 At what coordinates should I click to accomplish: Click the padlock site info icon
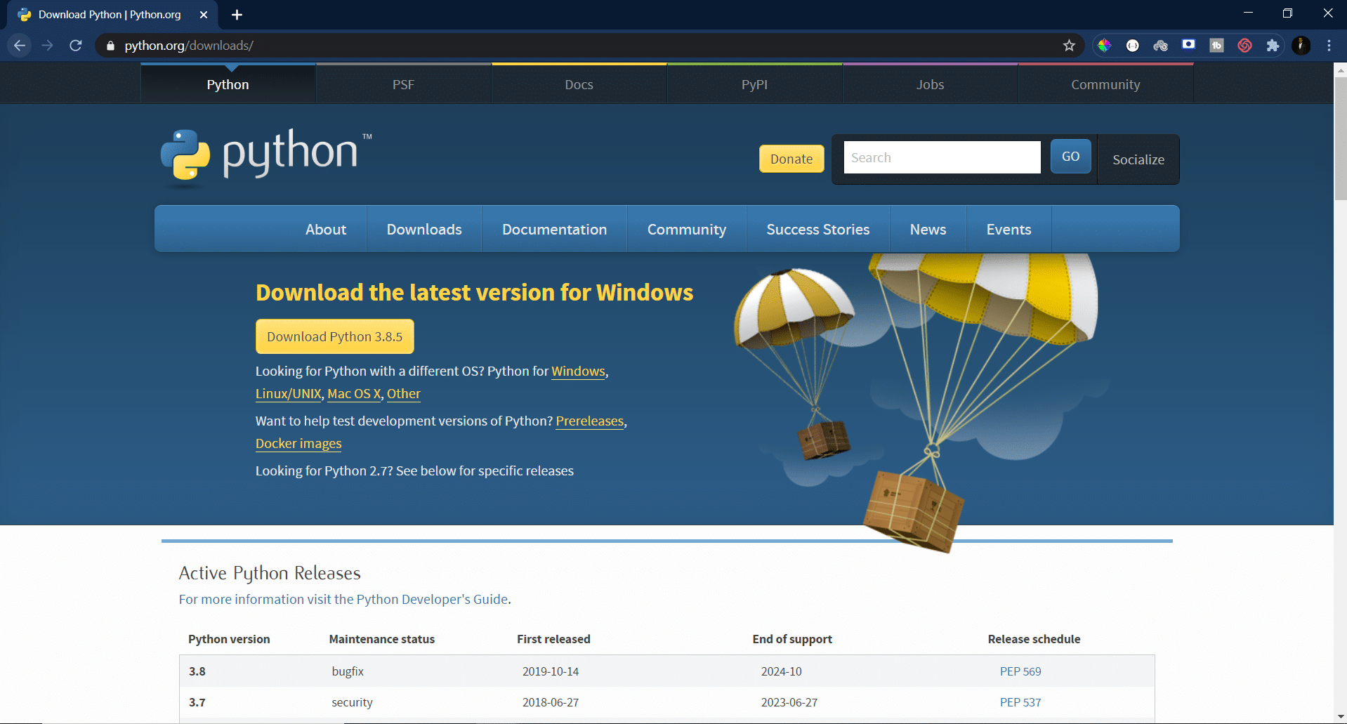tap(110, 46)
